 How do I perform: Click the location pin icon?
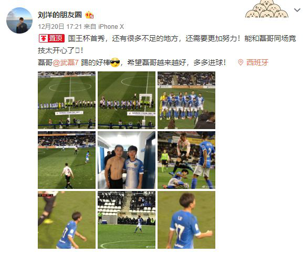click(x=241, y=62)
